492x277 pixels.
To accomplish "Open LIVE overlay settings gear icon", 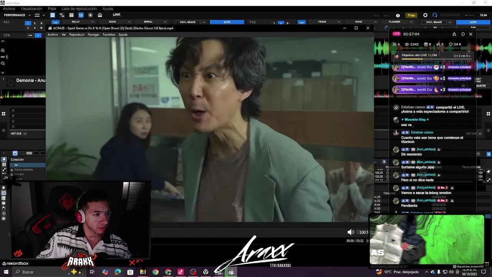I will (x=463, y=34).
